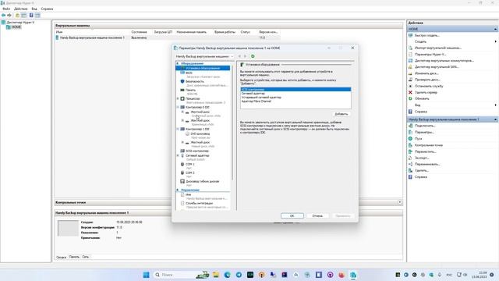Open the Windows Start button
Viewport: 499px width, 281px height.
coord(146,275)
